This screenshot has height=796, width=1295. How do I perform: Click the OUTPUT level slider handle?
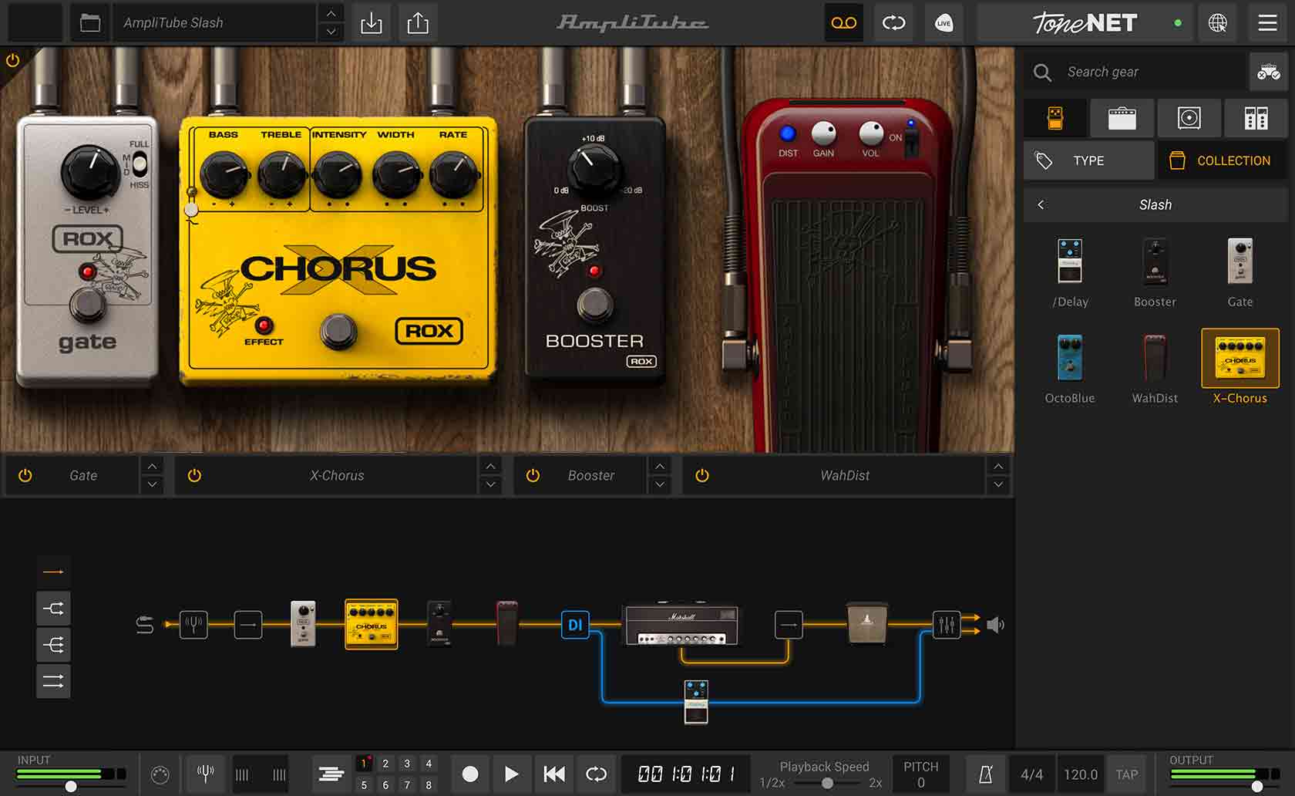click(1257, 787)
